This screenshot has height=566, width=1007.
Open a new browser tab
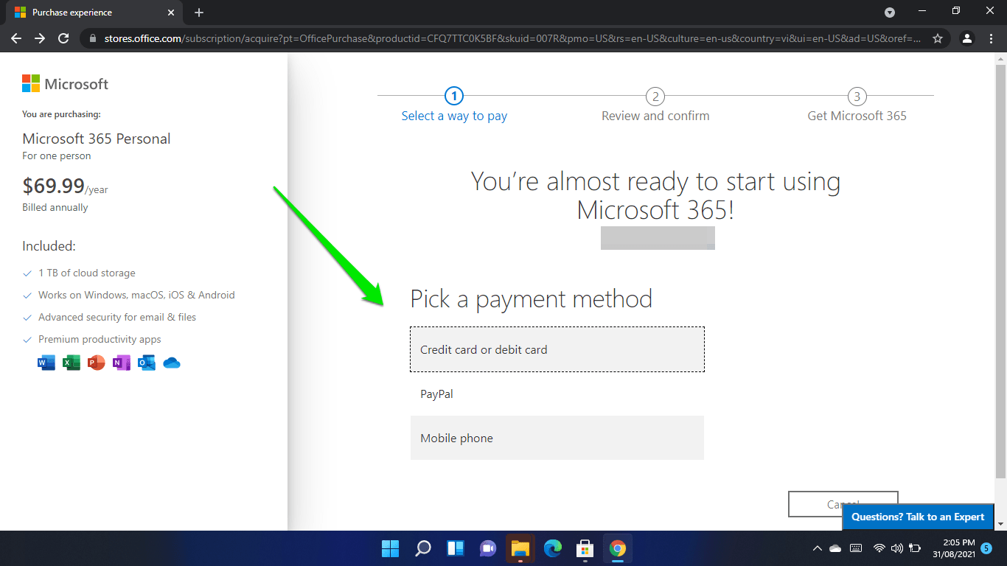click(x=199, y=13)
